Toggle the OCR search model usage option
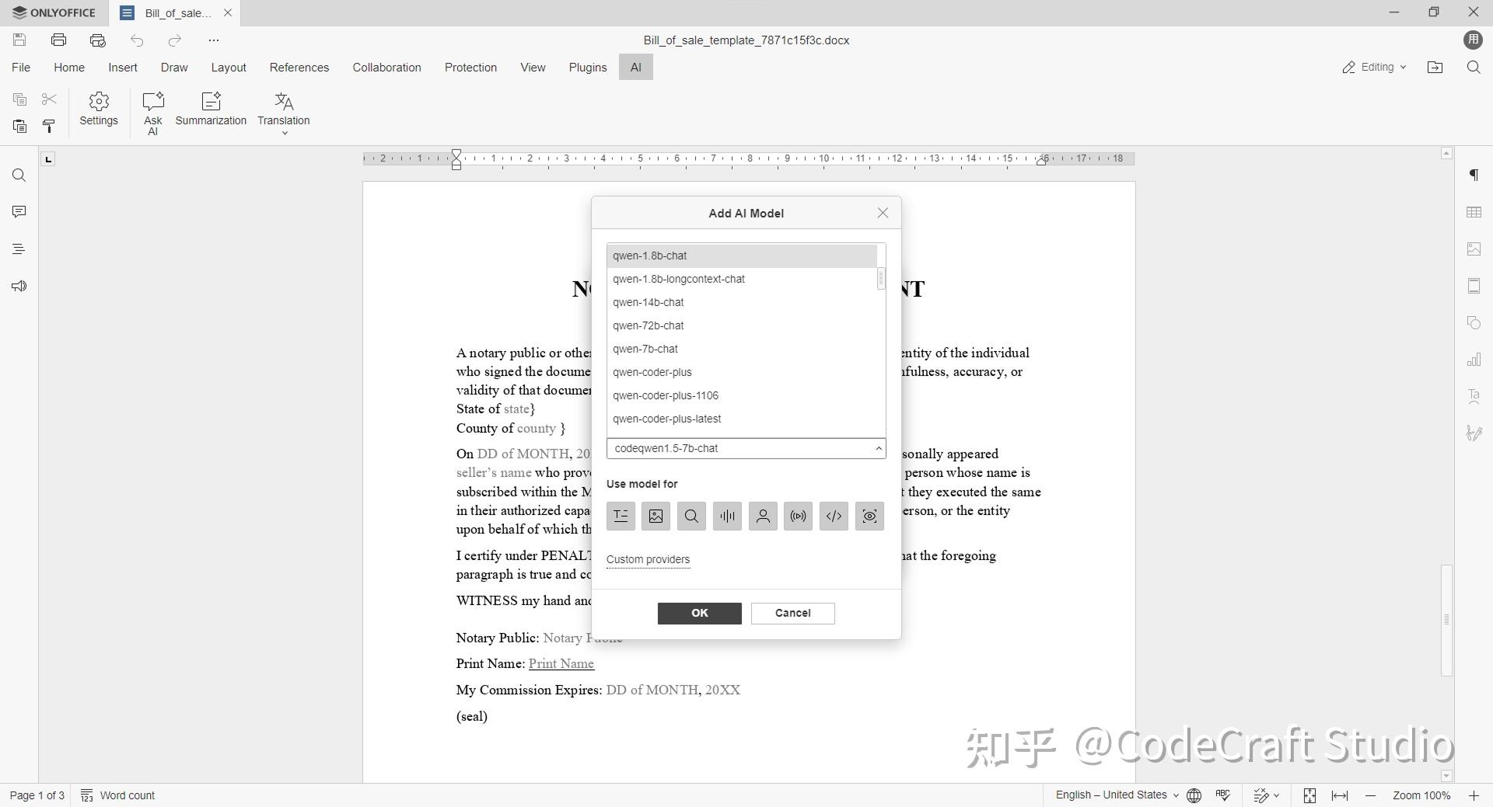Image resolution: width=1493 pixels, height=807 pixels. (x=691, y=516)
